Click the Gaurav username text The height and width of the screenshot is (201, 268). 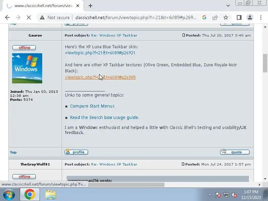(35, 36)
